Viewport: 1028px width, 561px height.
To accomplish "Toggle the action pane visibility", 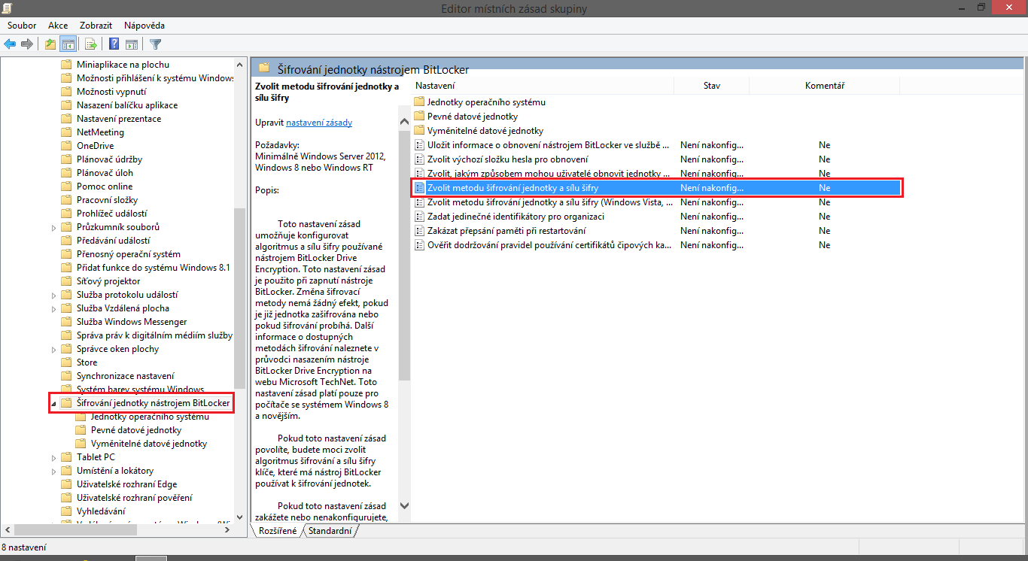I will tap(132, 44).
